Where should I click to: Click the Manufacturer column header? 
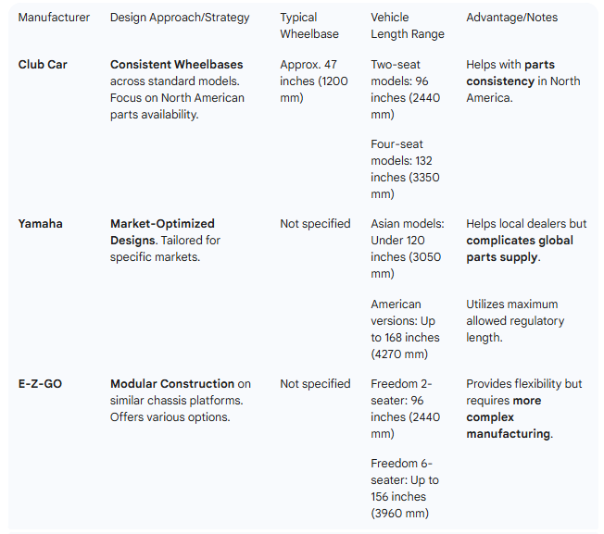(54, 18)
